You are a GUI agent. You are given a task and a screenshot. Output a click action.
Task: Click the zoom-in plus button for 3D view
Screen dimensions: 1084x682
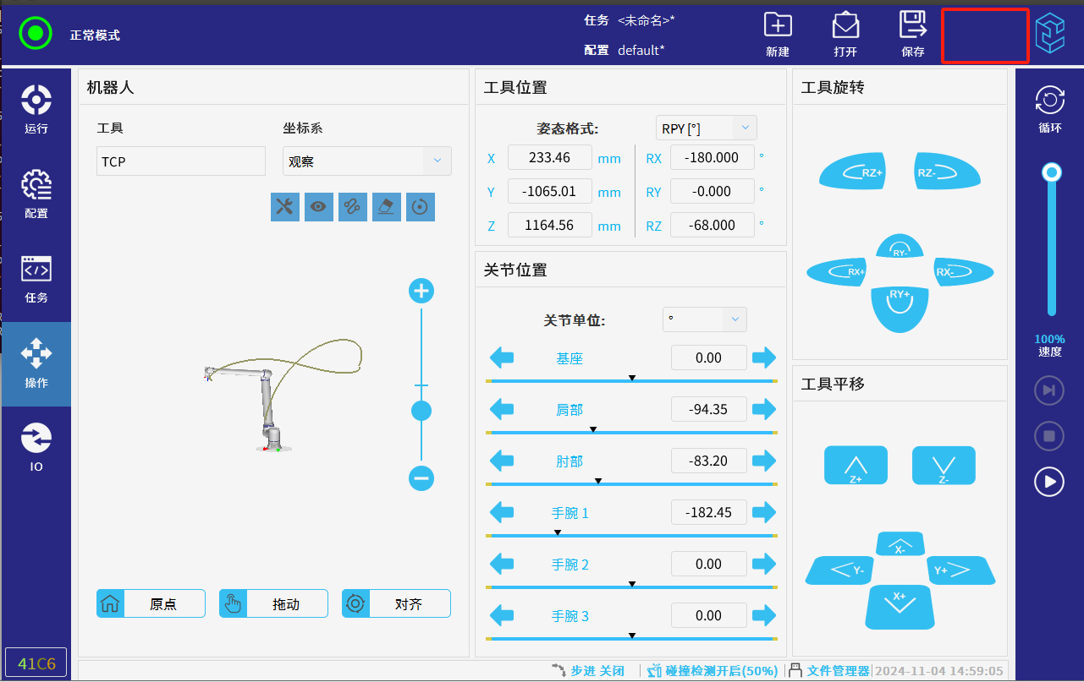click(x=421, y=292)
